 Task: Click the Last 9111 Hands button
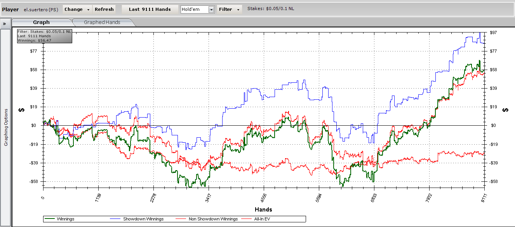[x=150, y=9]
